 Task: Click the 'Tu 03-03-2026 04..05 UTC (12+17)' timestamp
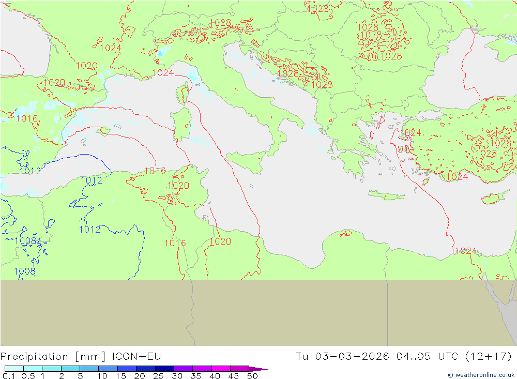[x=404, y=357]
